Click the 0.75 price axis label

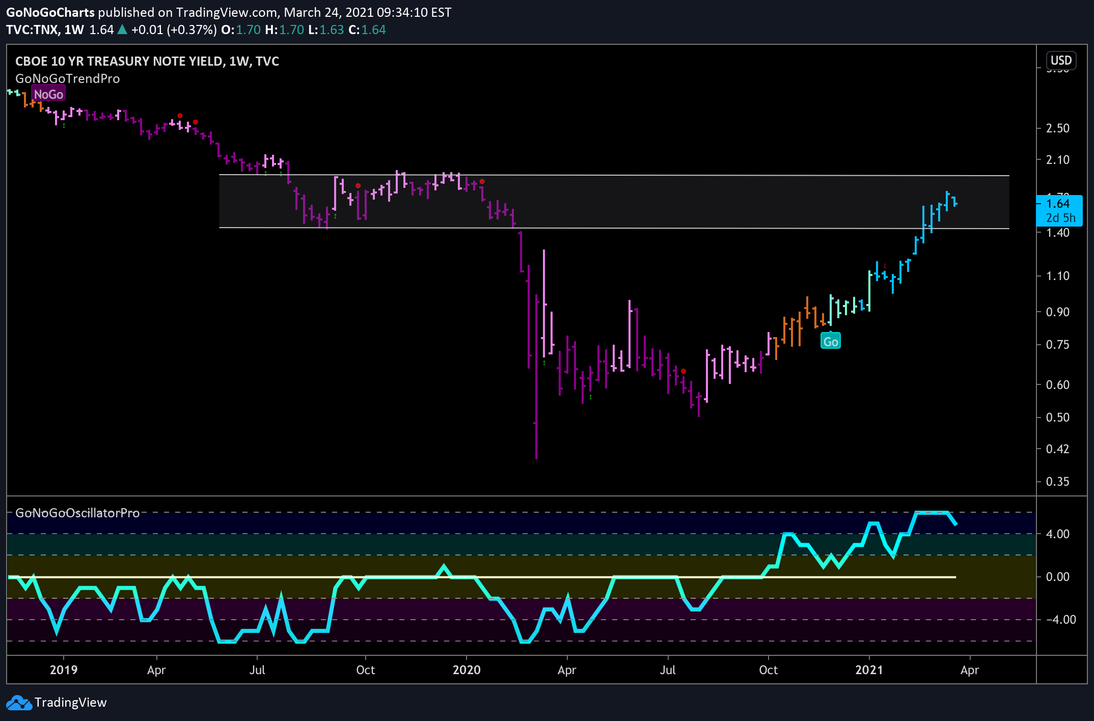coord(1058,345)
